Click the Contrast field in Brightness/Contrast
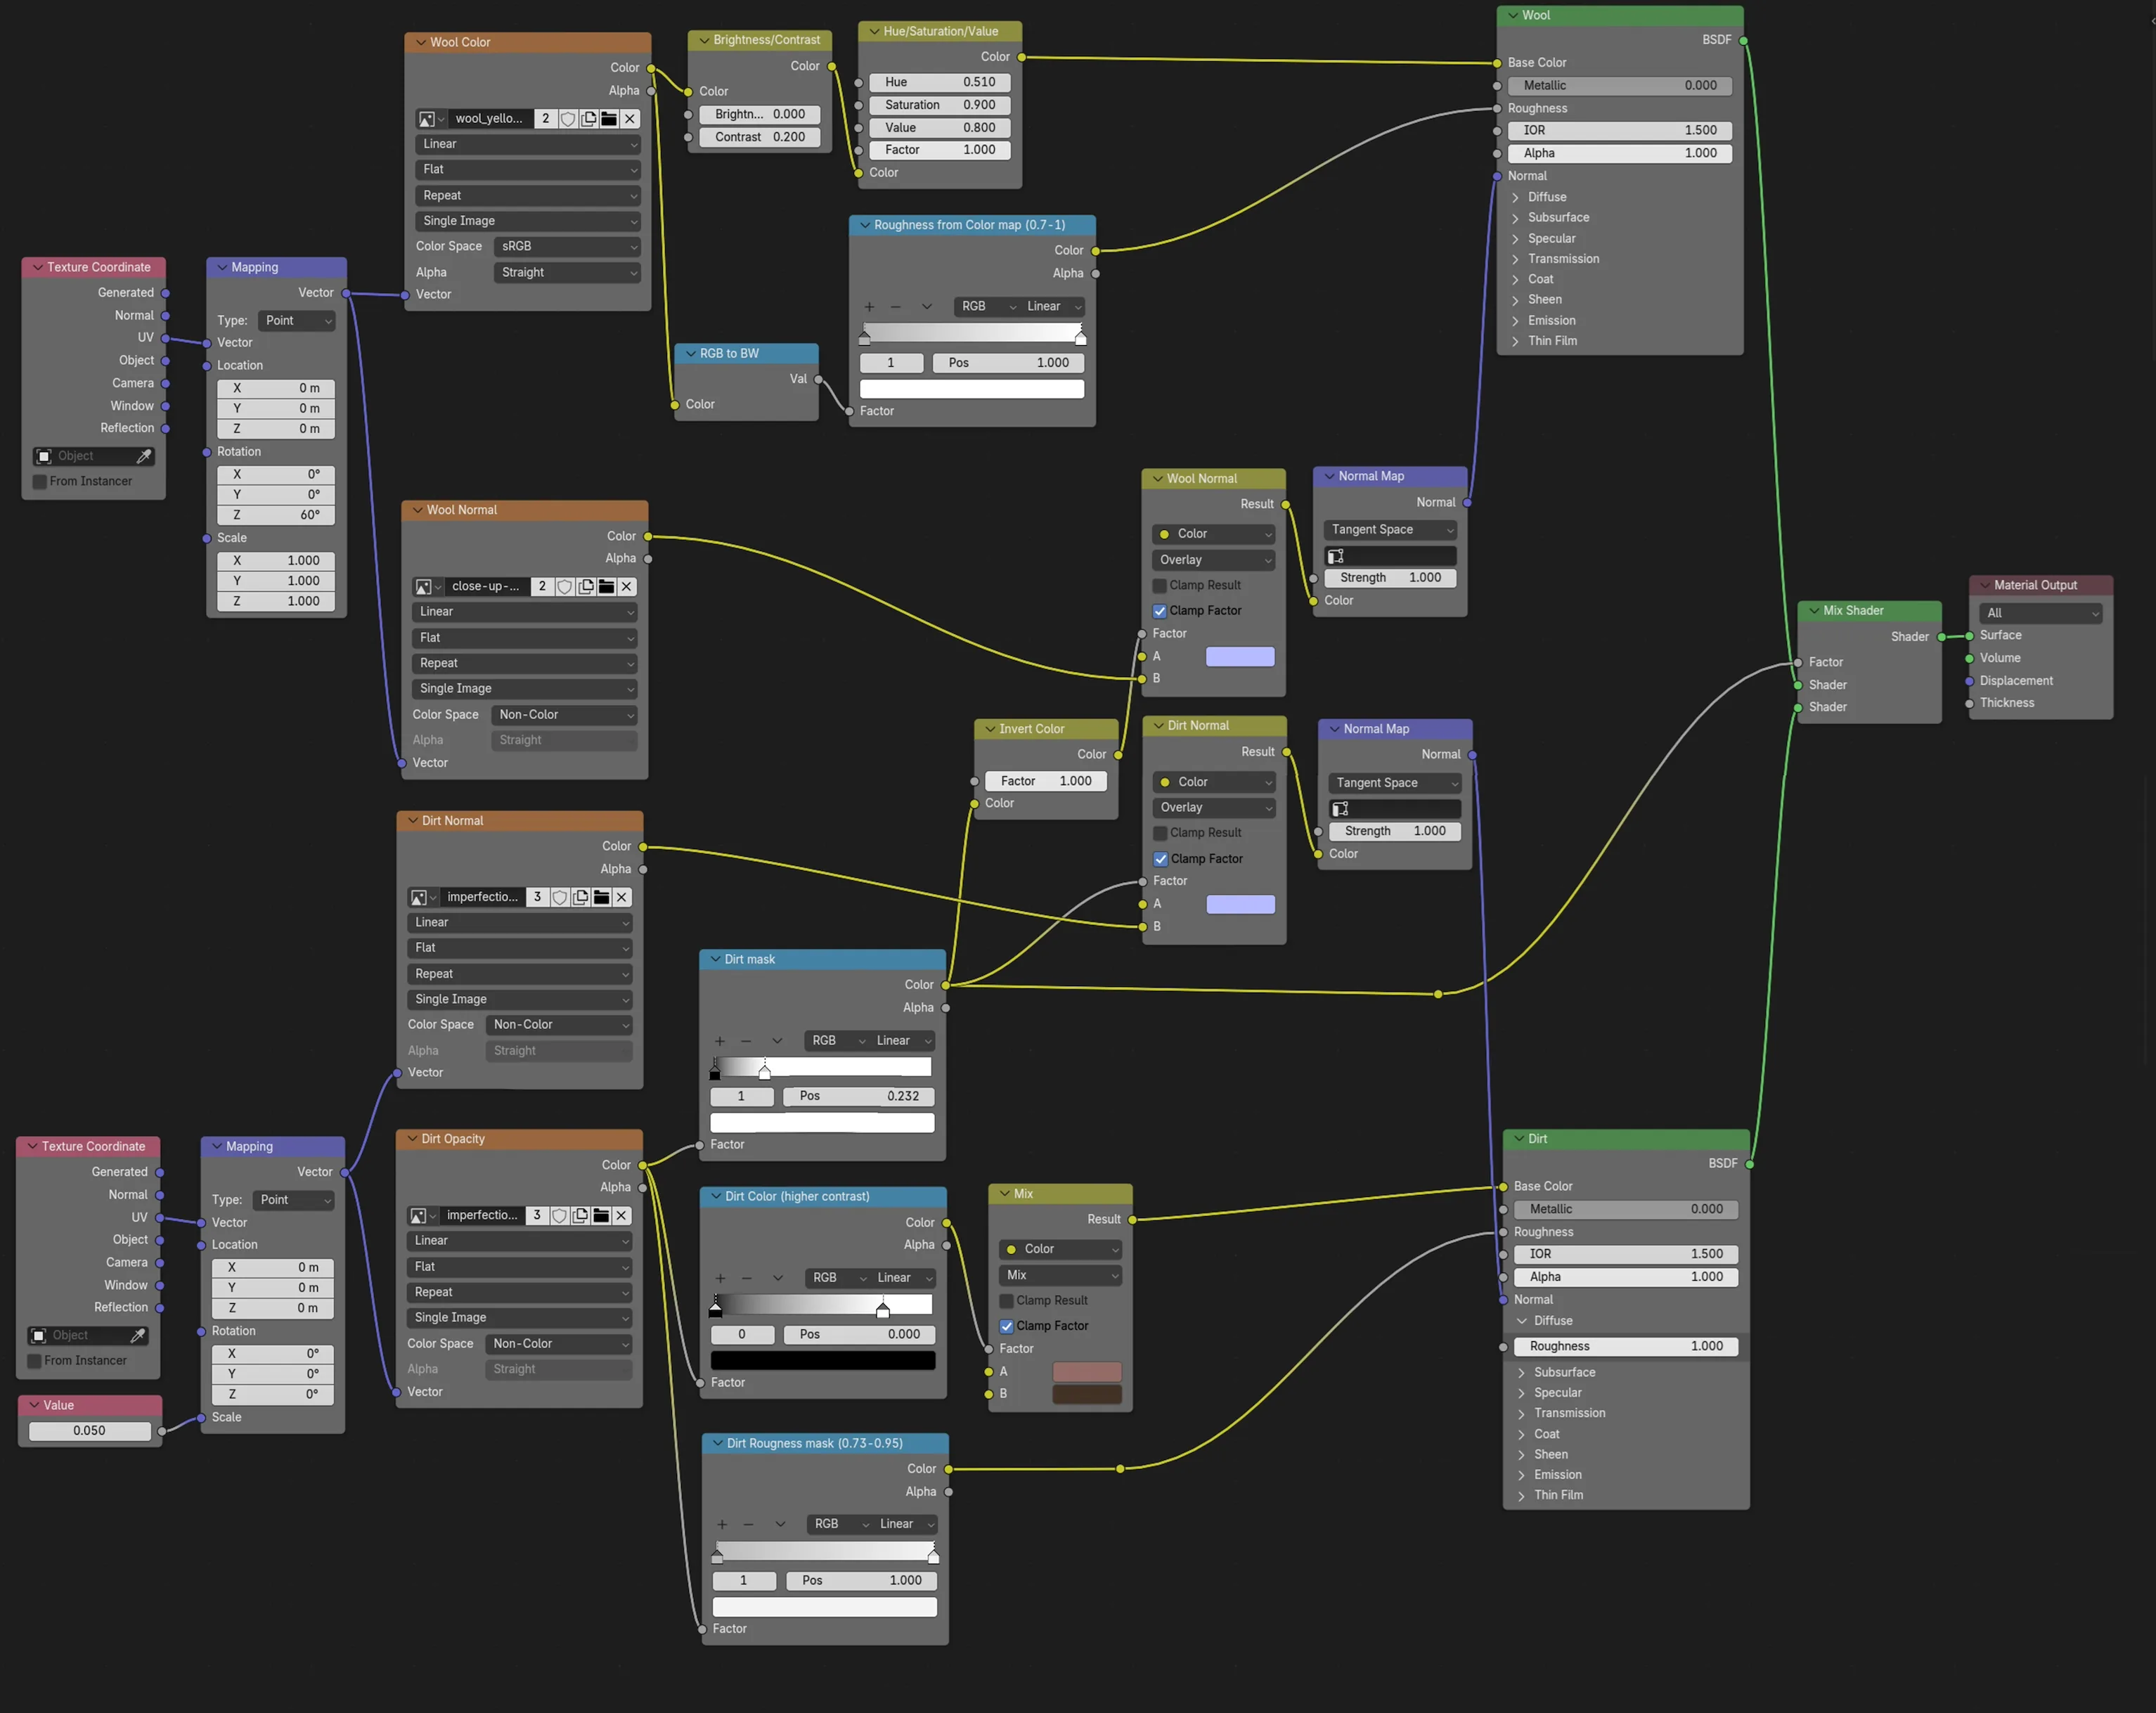The height and width of the screenshot is (1713, 2156). pos(760,137)
